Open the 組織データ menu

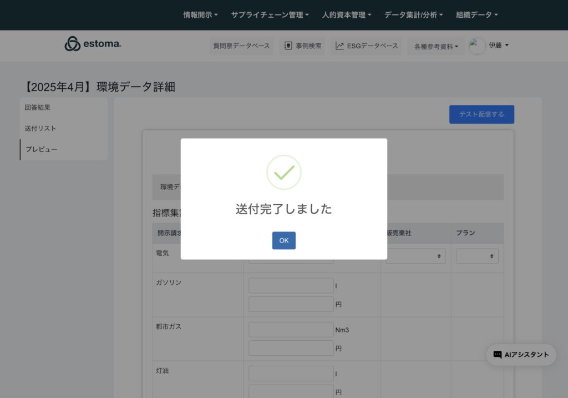pos(476,15)
